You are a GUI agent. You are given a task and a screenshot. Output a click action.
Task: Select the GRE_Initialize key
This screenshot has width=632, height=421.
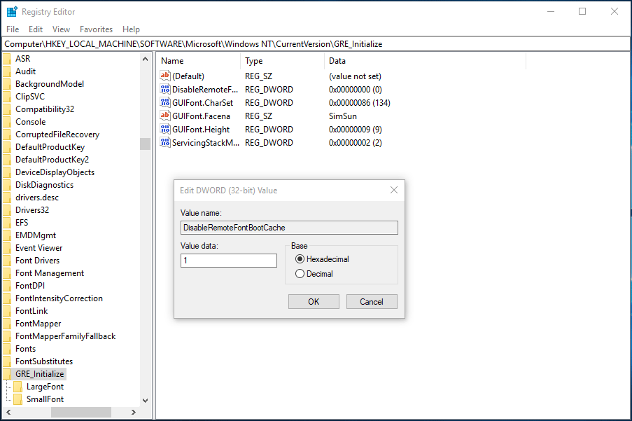coord(39,374)
